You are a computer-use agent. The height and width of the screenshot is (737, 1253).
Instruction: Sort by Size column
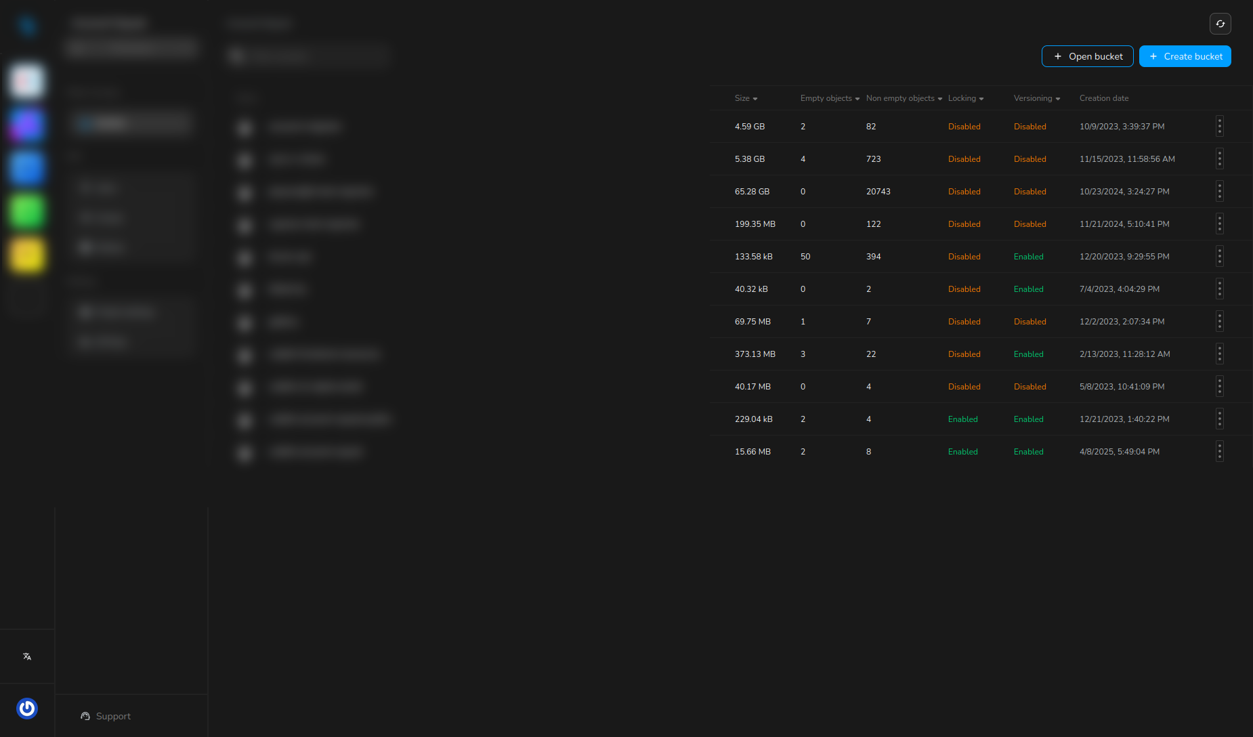coord(746,98)
